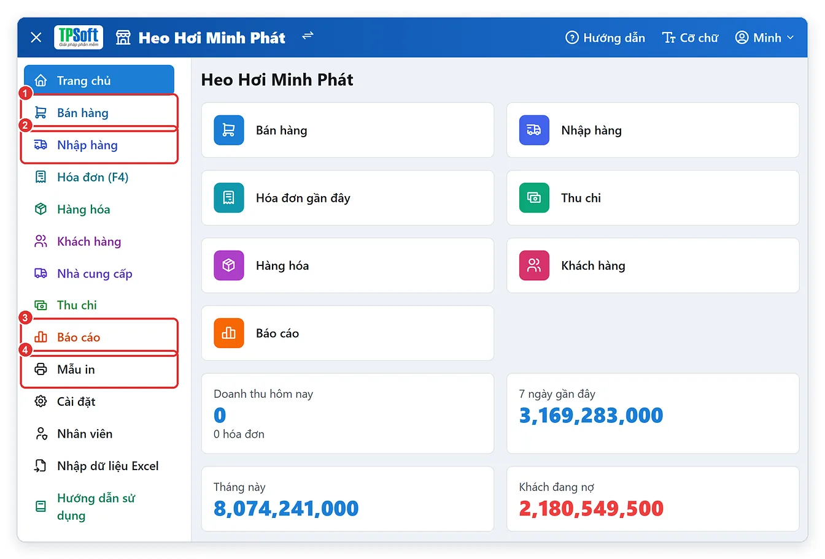The width and height of the screenshot is (825, 559).
Task: Open Nhà cung cấp in the sidebar
Action: [99, 273]
